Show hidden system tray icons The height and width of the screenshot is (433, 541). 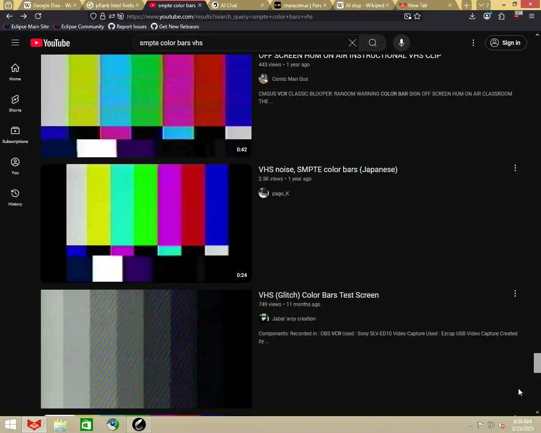click(x=470, y=425)
